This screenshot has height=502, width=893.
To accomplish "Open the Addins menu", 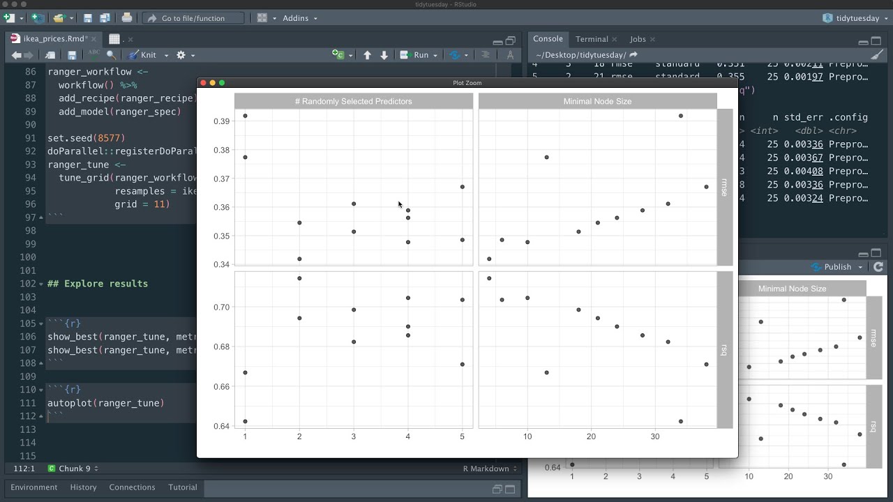I will click(300, 18).
